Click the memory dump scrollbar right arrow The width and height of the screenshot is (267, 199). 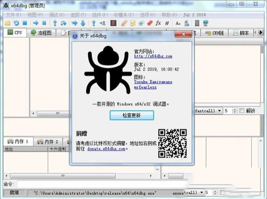pos(151,176)
